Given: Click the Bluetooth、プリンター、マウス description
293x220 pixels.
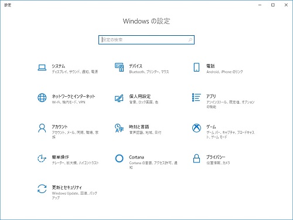Looking at the screenshot, I should [x=149, y=72].
